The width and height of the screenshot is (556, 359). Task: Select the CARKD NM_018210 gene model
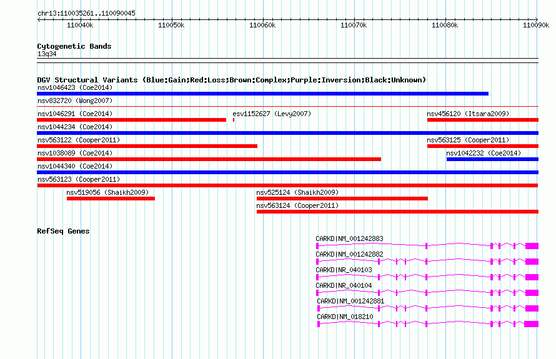pos(428,324)
